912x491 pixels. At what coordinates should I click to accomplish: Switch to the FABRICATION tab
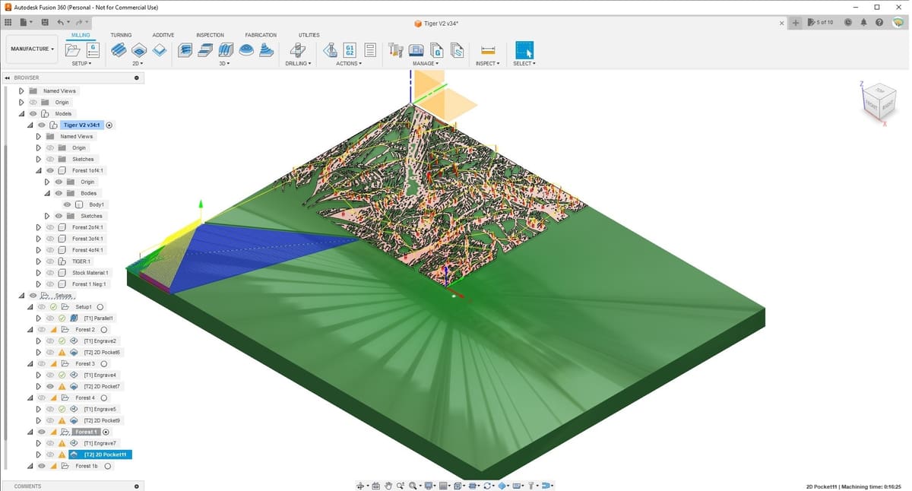tap(261, 35)
